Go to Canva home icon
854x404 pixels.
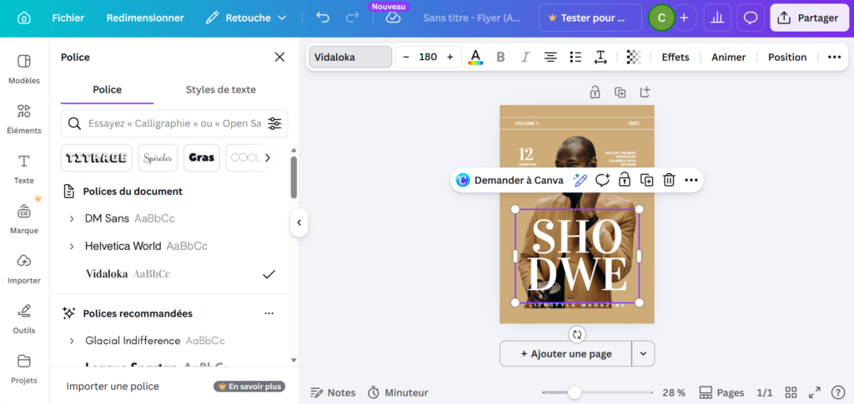[24, 18]
